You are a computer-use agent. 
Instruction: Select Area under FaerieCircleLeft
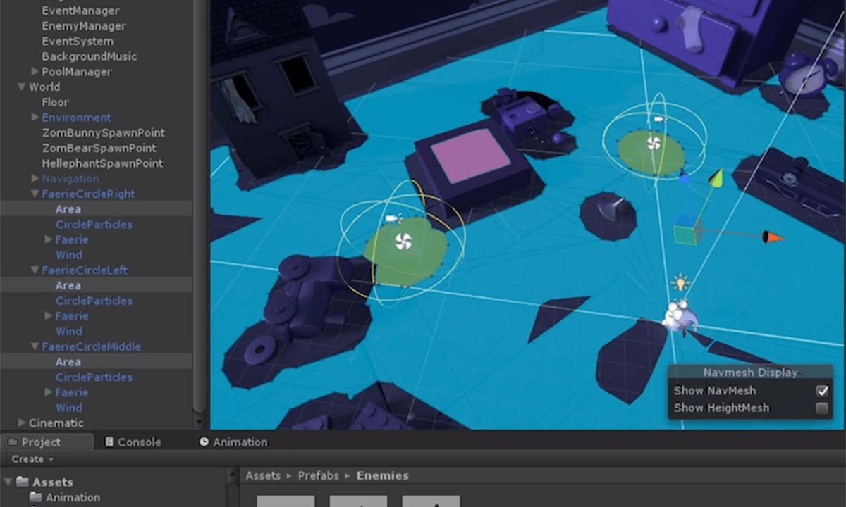[68, 285]
